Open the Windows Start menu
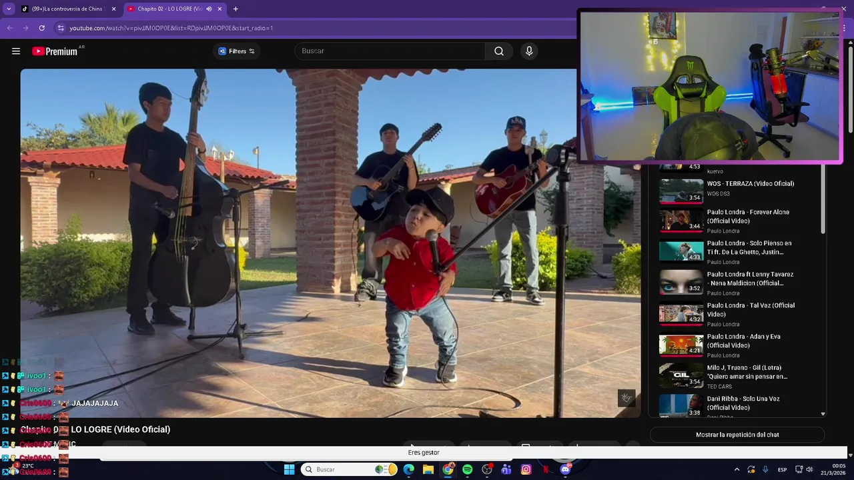This screenshot has width=854, height=480. (x=289, y=469)
